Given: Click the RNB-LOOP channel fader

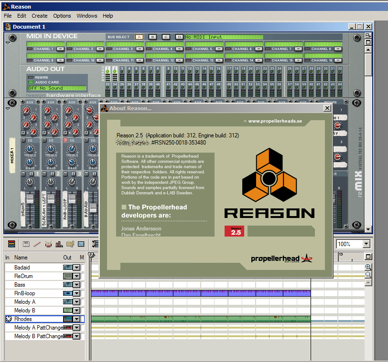Looking at the screenshot, I should tap(72, 198).
